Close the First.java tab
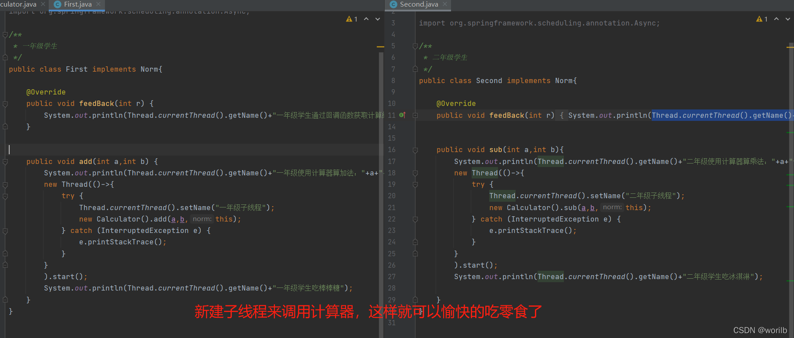The image size is (794, 338). click(x=98, y=4)
